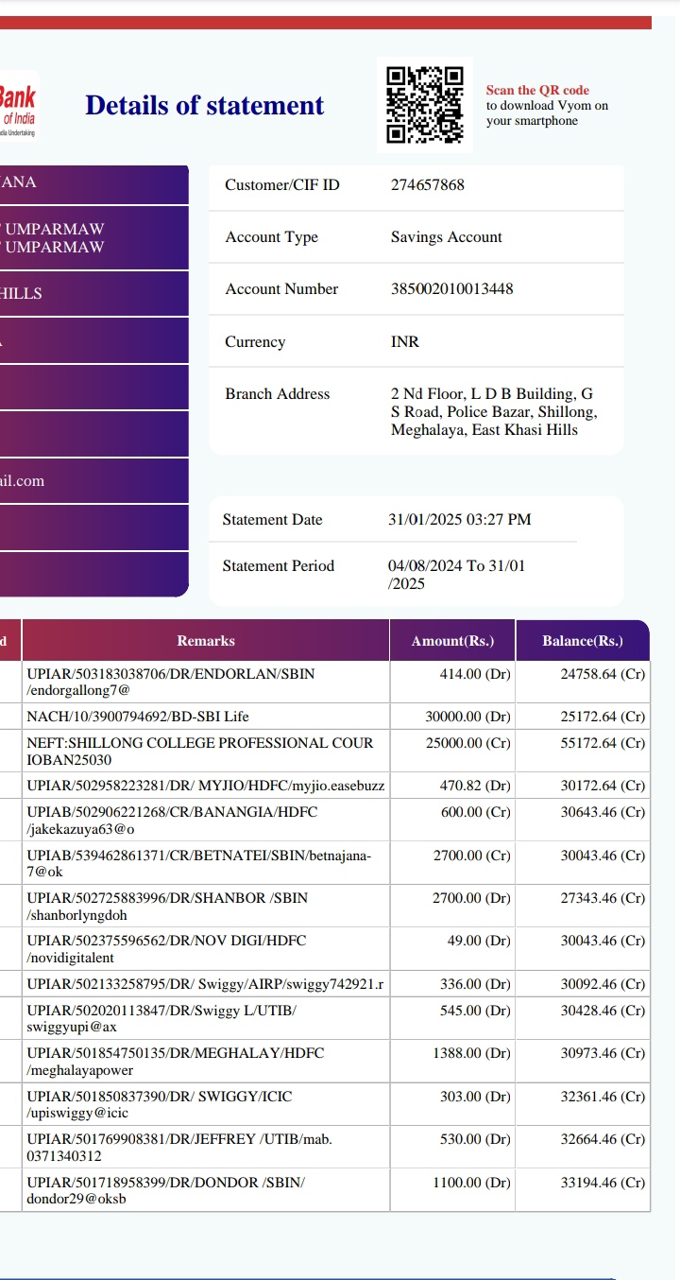The width and height of the screenshot is (680, 1280).
Task: Select account number 385002010013448
Action: tap(452, 289)
